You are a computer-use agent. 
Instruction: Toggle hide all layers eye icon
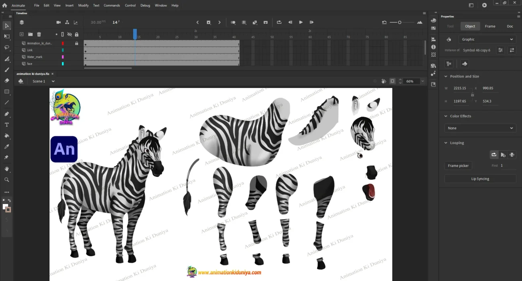pos(69,35)
